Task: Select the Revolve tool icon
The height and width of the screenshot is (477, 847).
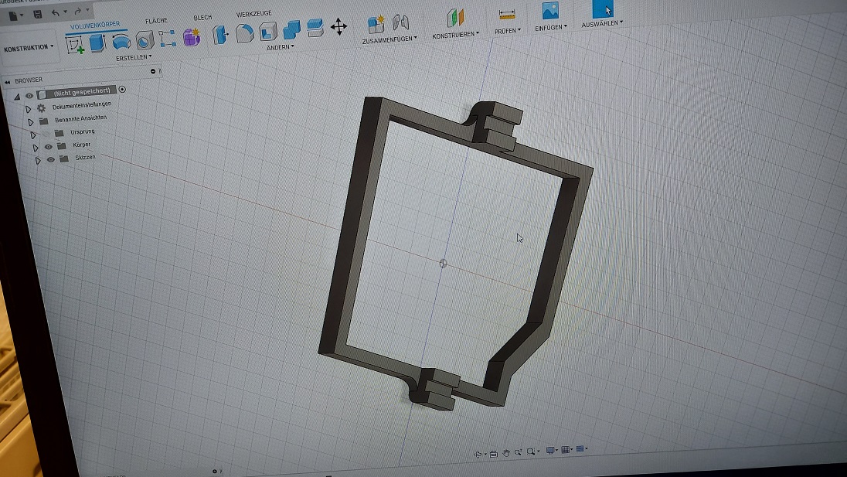Action: click(121, 42)
